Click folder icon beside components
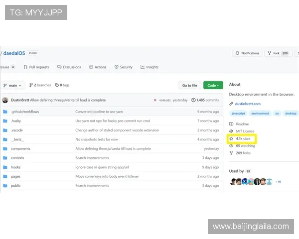The image size is (299, 239). pyautogui.click(x=5, y=149)
